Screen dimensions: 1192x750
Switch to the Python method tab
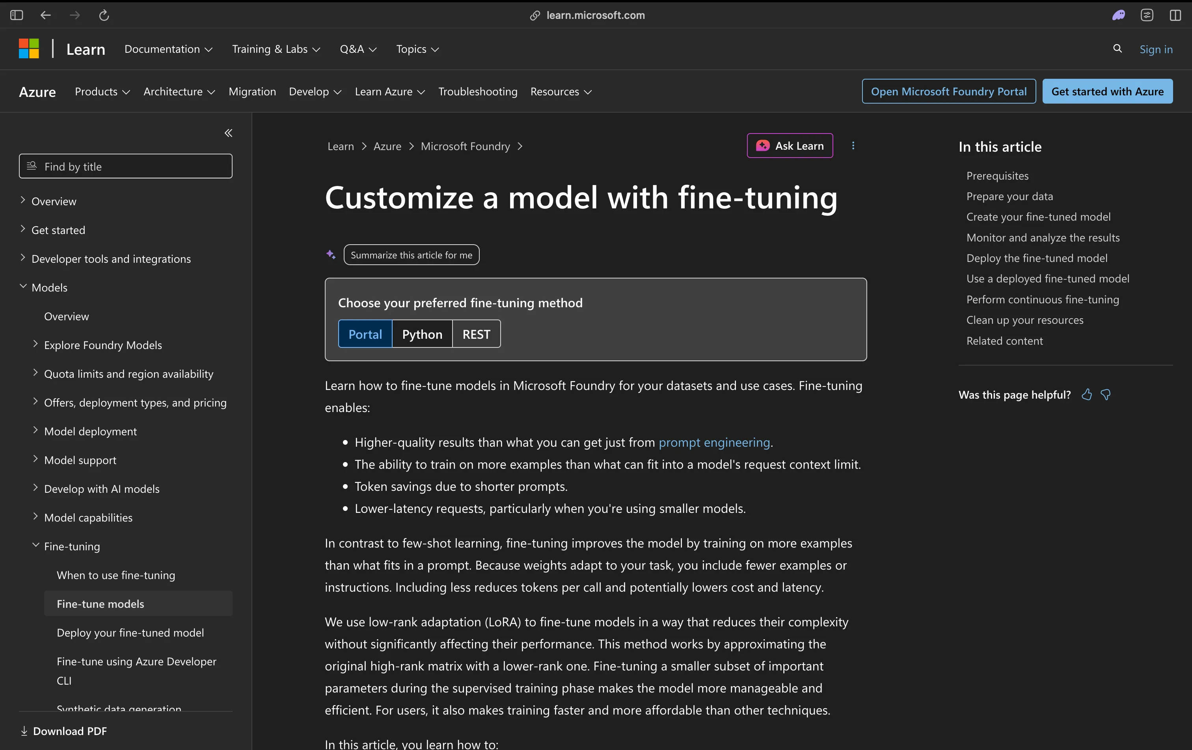[422, 334]
